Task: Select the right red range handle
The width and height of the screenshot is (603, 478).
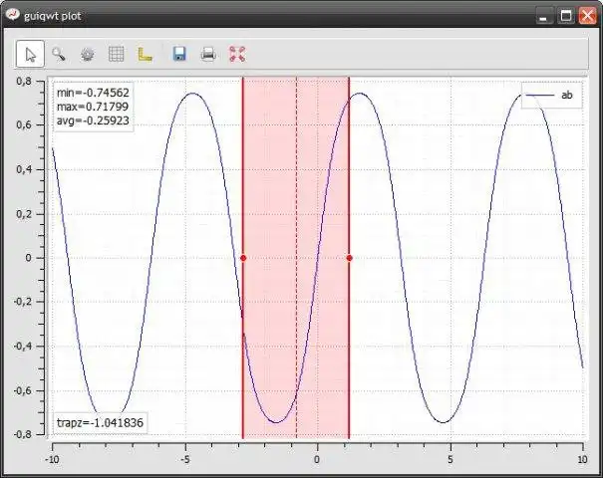Action: [349, 258]
